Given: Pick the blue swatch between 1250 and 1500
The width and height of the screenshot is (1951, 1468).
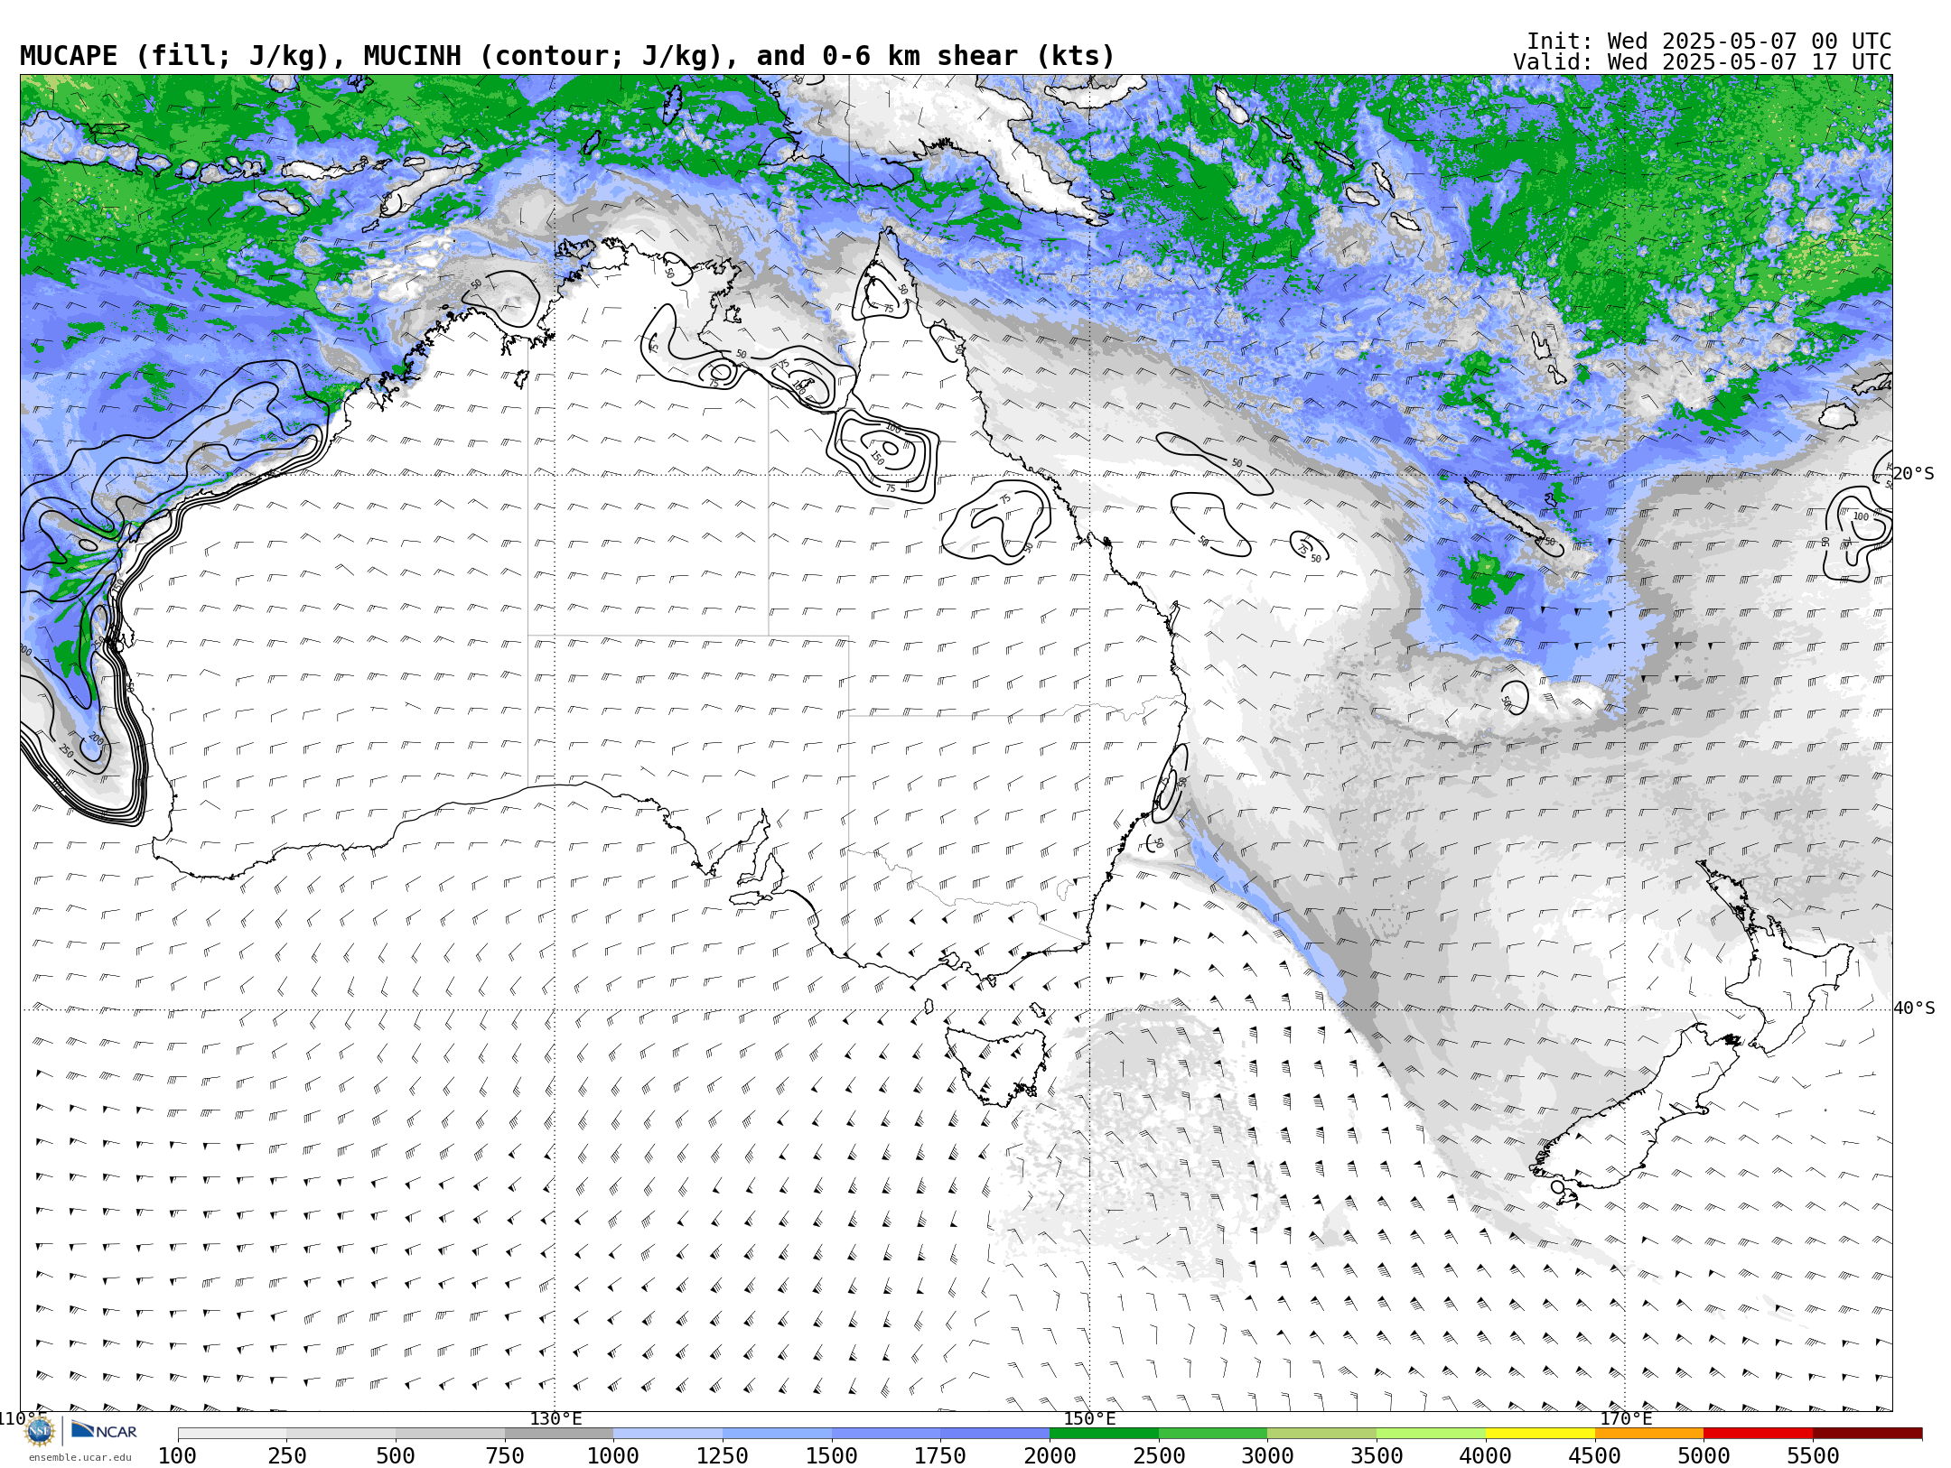Looking at the screenshot, I should tap(777, 1434).
